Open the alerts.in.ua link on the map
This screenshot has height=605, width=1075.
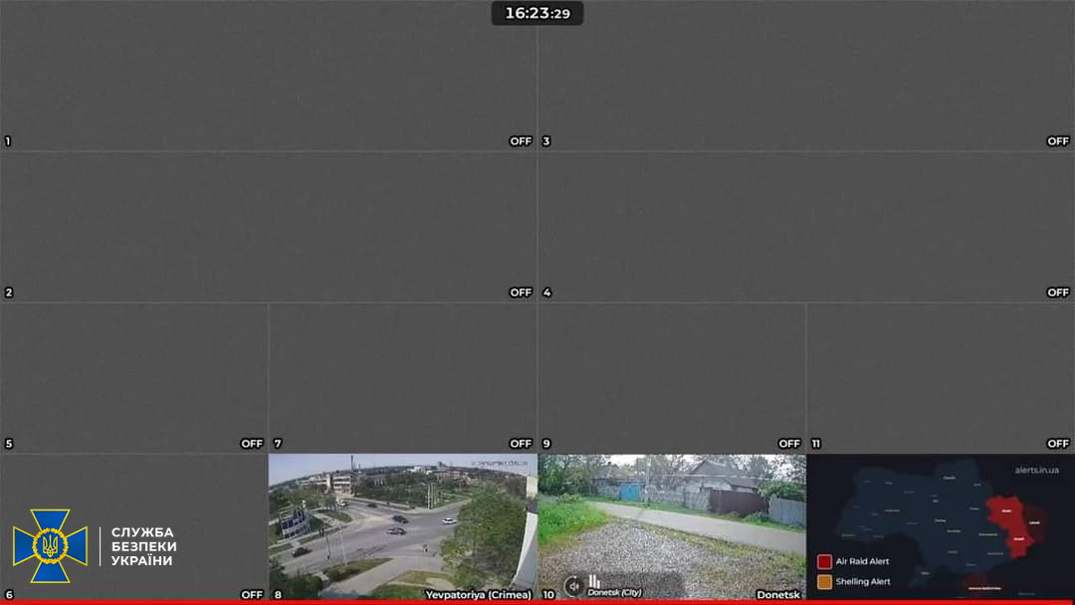coord(1036,470)
